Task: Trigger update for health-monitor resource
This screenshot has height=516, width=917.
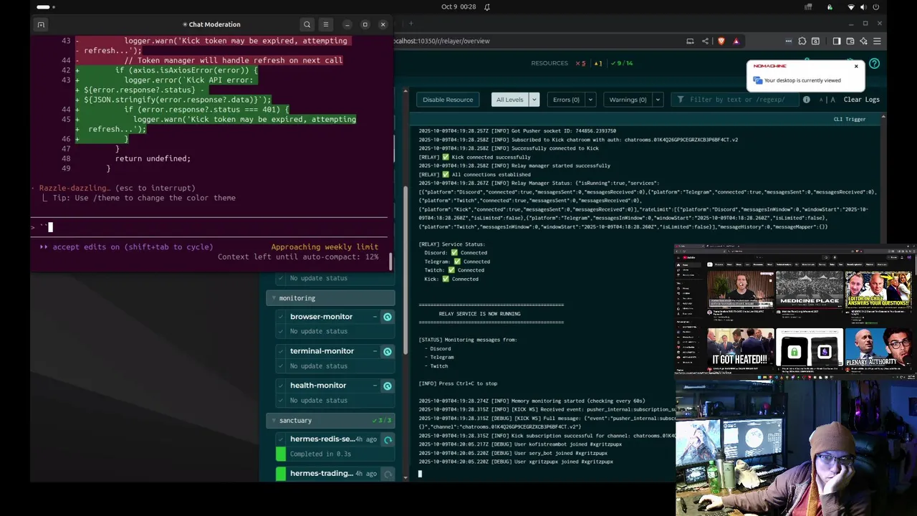Action: [x=388, y=386]
